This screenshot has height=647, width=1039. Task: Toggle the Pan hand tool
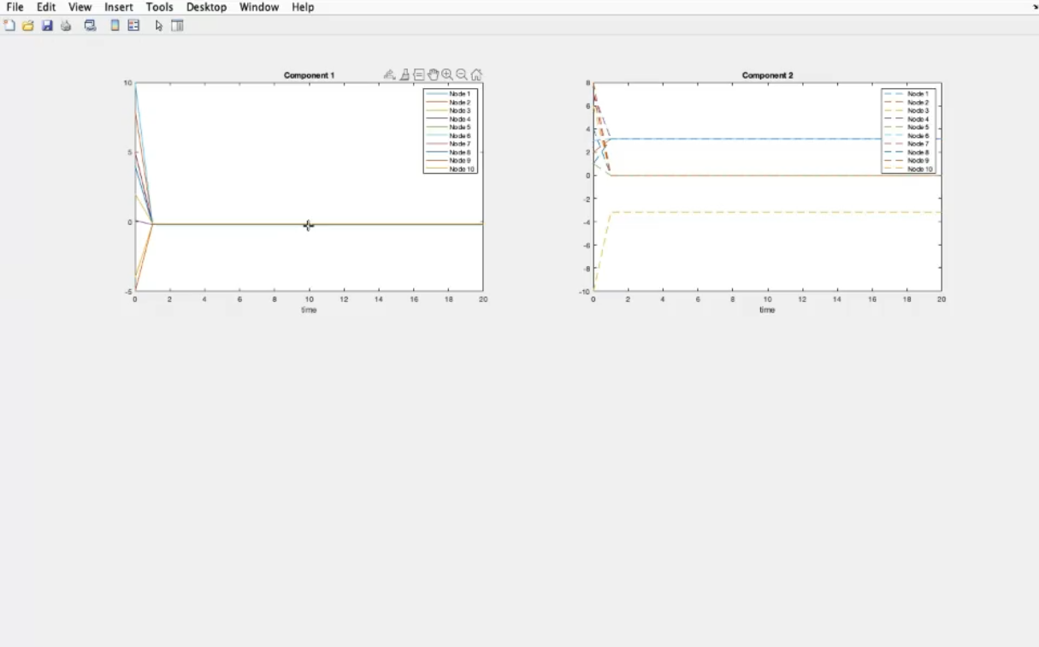(x=433, y=75)
